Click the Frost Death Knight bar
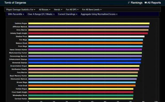The height and width of the screenshot is (102, 165). [x=81, y=92]
